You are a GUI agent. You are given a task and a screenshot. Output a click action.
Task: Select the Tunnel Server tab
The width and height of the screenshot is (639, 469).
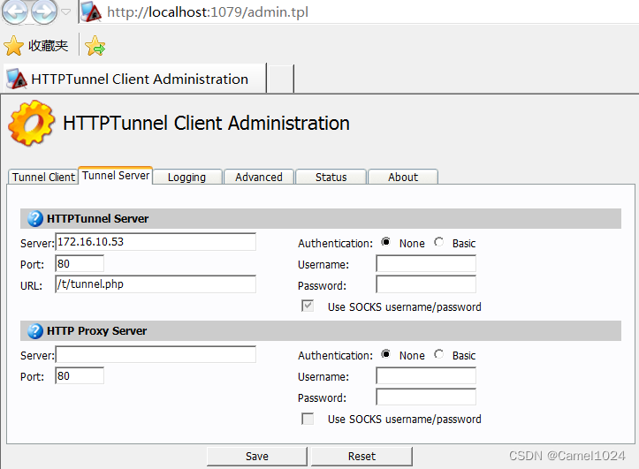click(116, 176)
